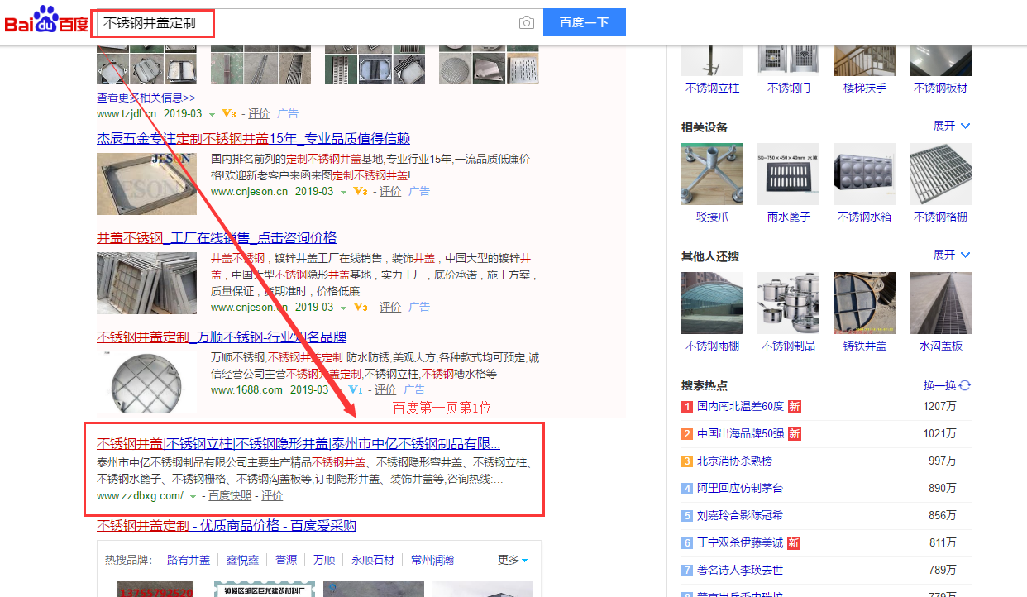Click V1 badge beside www.1688.com
The height and width of the screenshot is (597, 1027).
pos(356,390)
